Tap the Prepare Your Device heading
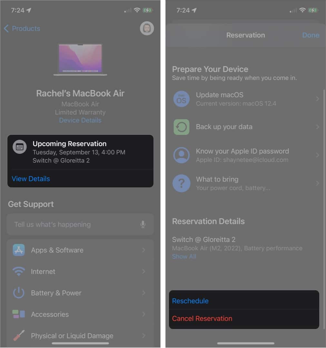Screen dimensions: 326x348 tap(210, 69)
